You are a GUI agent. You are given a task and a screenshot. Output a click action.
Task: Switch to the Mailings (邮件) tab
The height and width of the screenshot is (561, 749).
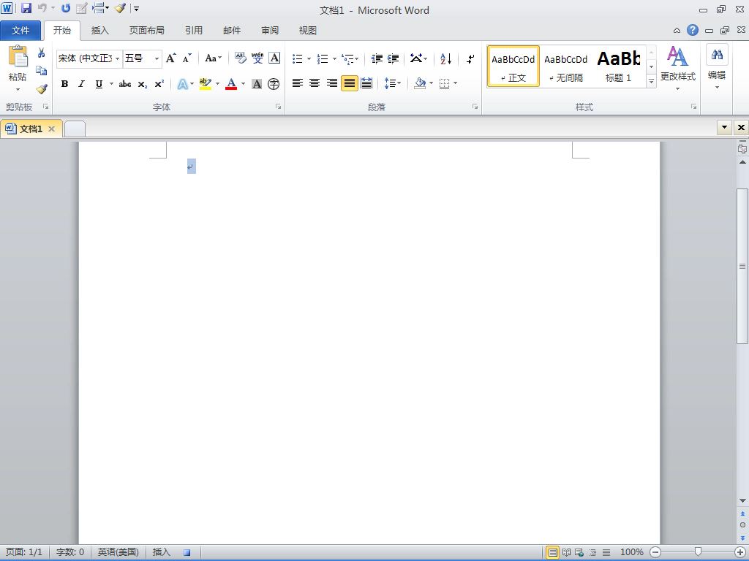(232, 31)
